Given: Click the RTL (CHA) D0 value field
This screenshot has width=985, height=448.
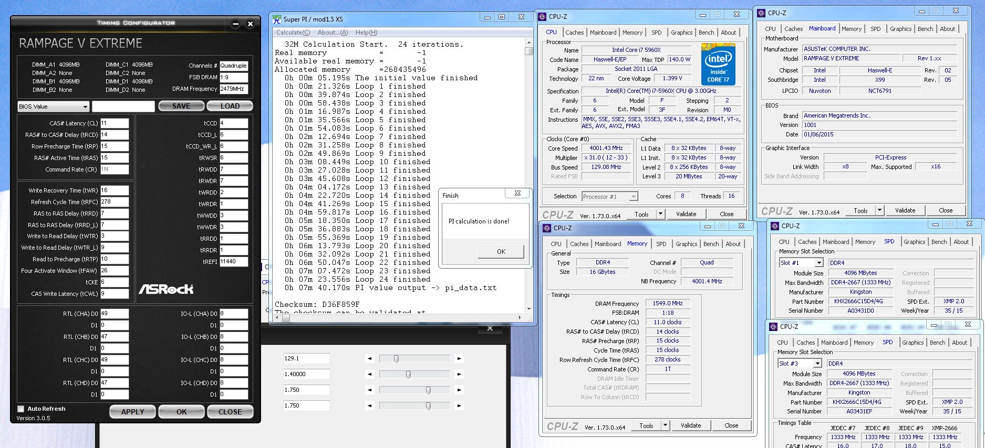Looking at the screenshot, I should coord(115,314).
